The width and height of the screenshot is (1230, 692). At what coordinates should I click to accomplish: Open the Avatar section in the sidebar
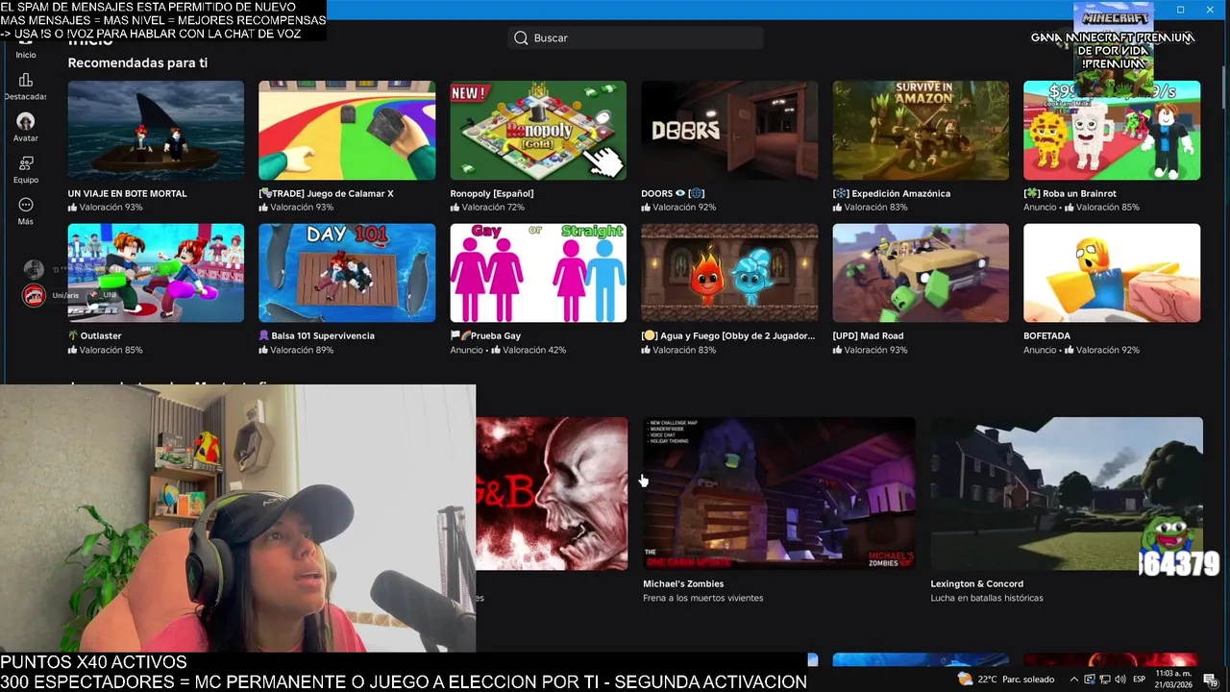click(26, 128)
